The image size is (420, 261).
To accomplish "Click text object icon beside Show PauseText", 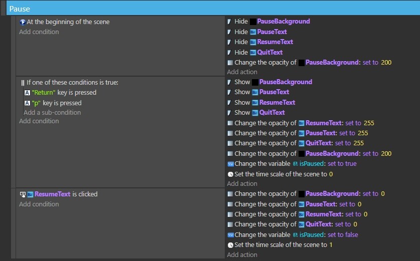I will coord(255,92).
